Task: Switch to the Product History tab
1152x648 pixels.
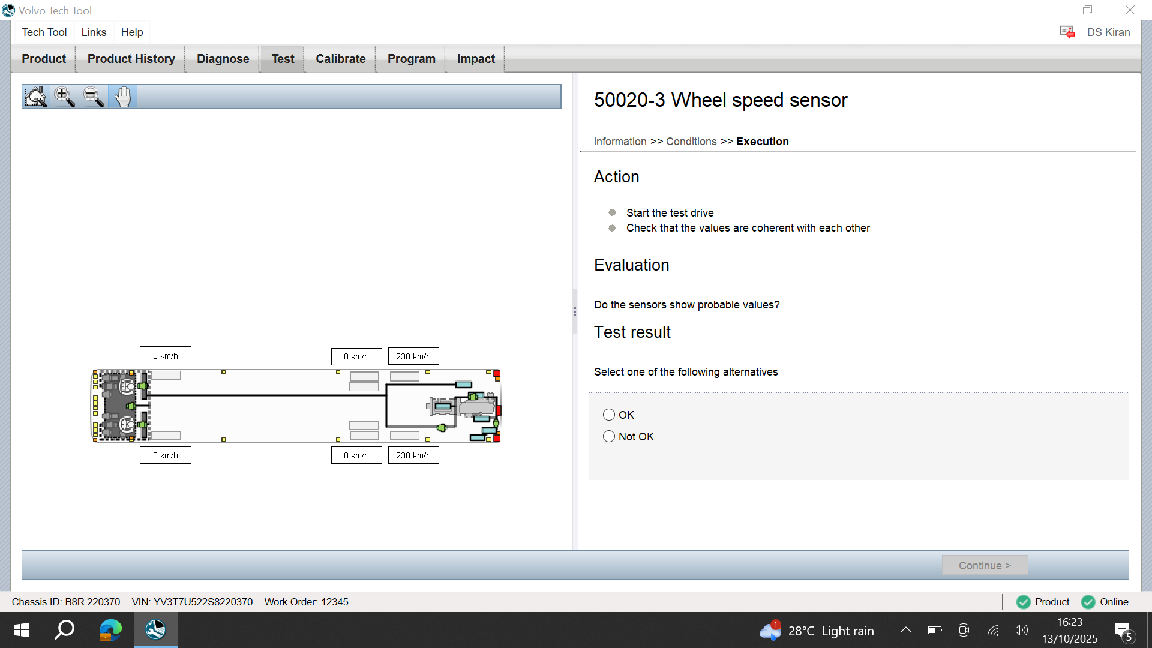Action: point(131,59)
